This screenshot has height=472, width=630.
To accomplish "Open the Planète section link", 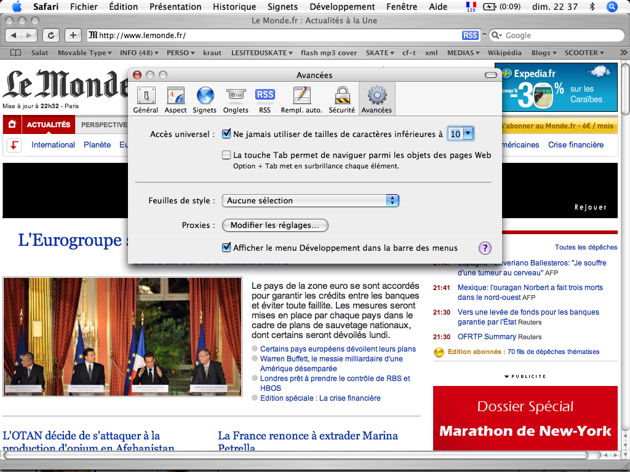I will [97, 145].
